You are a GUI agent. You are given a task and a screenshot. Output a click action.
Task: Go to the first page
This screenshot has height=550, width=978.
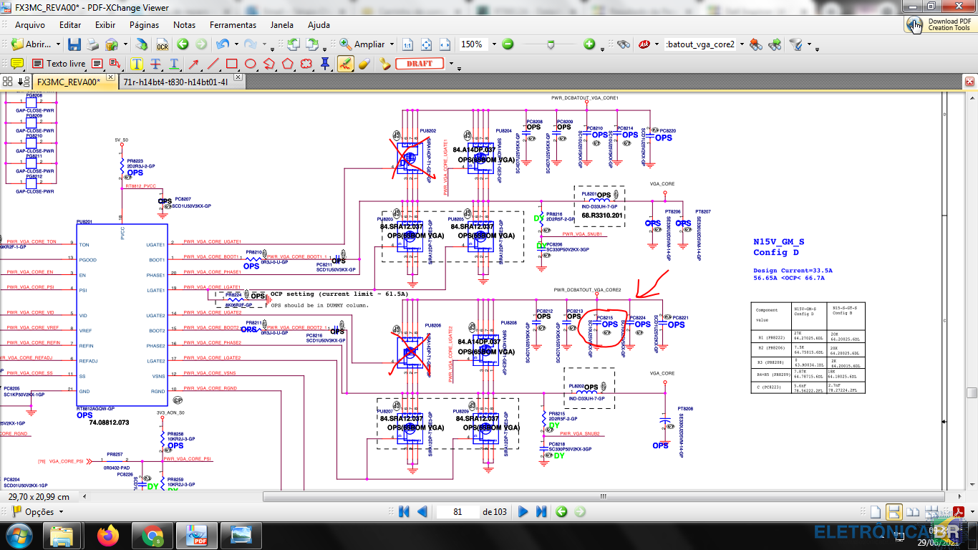tap(404, 512)
